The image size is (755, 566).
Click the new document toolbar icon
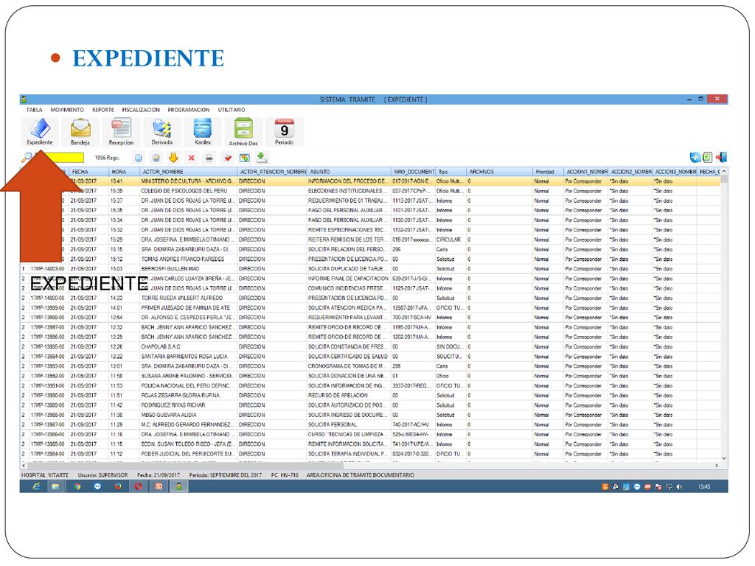138,158
